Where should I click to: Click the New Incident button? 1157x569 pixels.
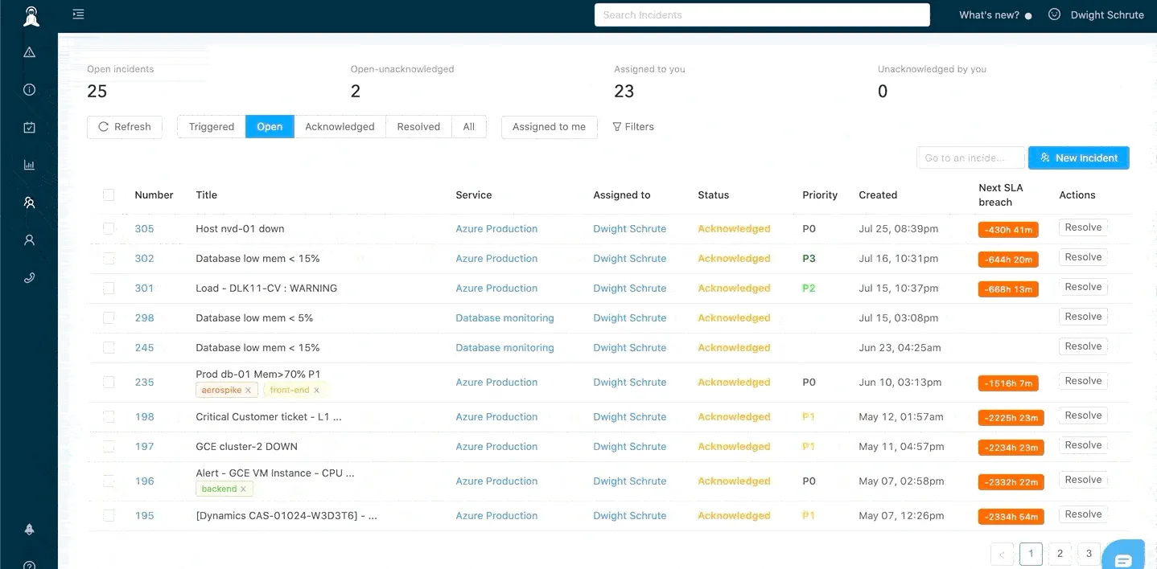pyautogui.click(x=1078, y=158)
